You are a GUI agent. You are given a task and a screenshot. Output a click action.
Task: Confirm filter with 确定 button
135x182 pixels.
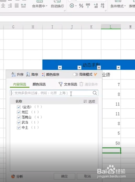click(64, 176)
